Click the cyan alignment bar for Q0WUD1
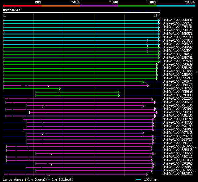 point(81,20)
